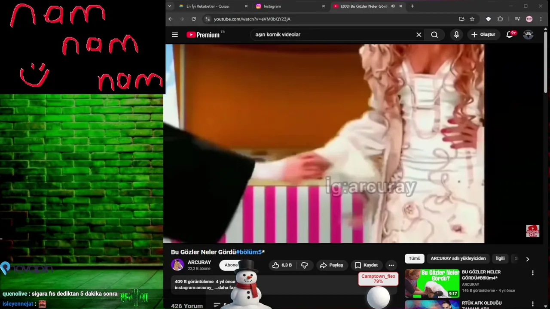Open the media control icon in Chrome toolbar

(517, 19)
